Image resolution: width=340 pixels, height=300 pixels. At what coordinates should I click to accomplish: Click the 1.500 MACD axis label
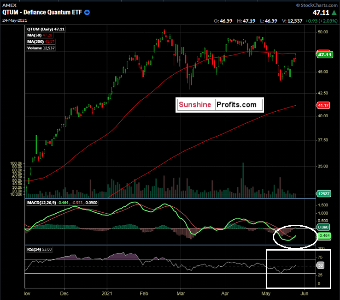(323, 205)
